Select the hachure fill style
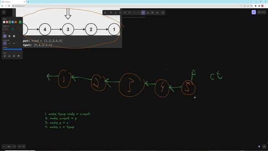The width and height of the screenshot is (268, 151). (x=5, y=36)
